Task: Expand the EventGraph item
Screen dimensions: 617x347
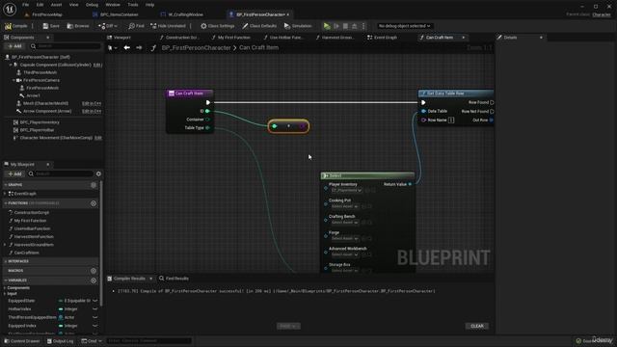Action: [5, 194]
